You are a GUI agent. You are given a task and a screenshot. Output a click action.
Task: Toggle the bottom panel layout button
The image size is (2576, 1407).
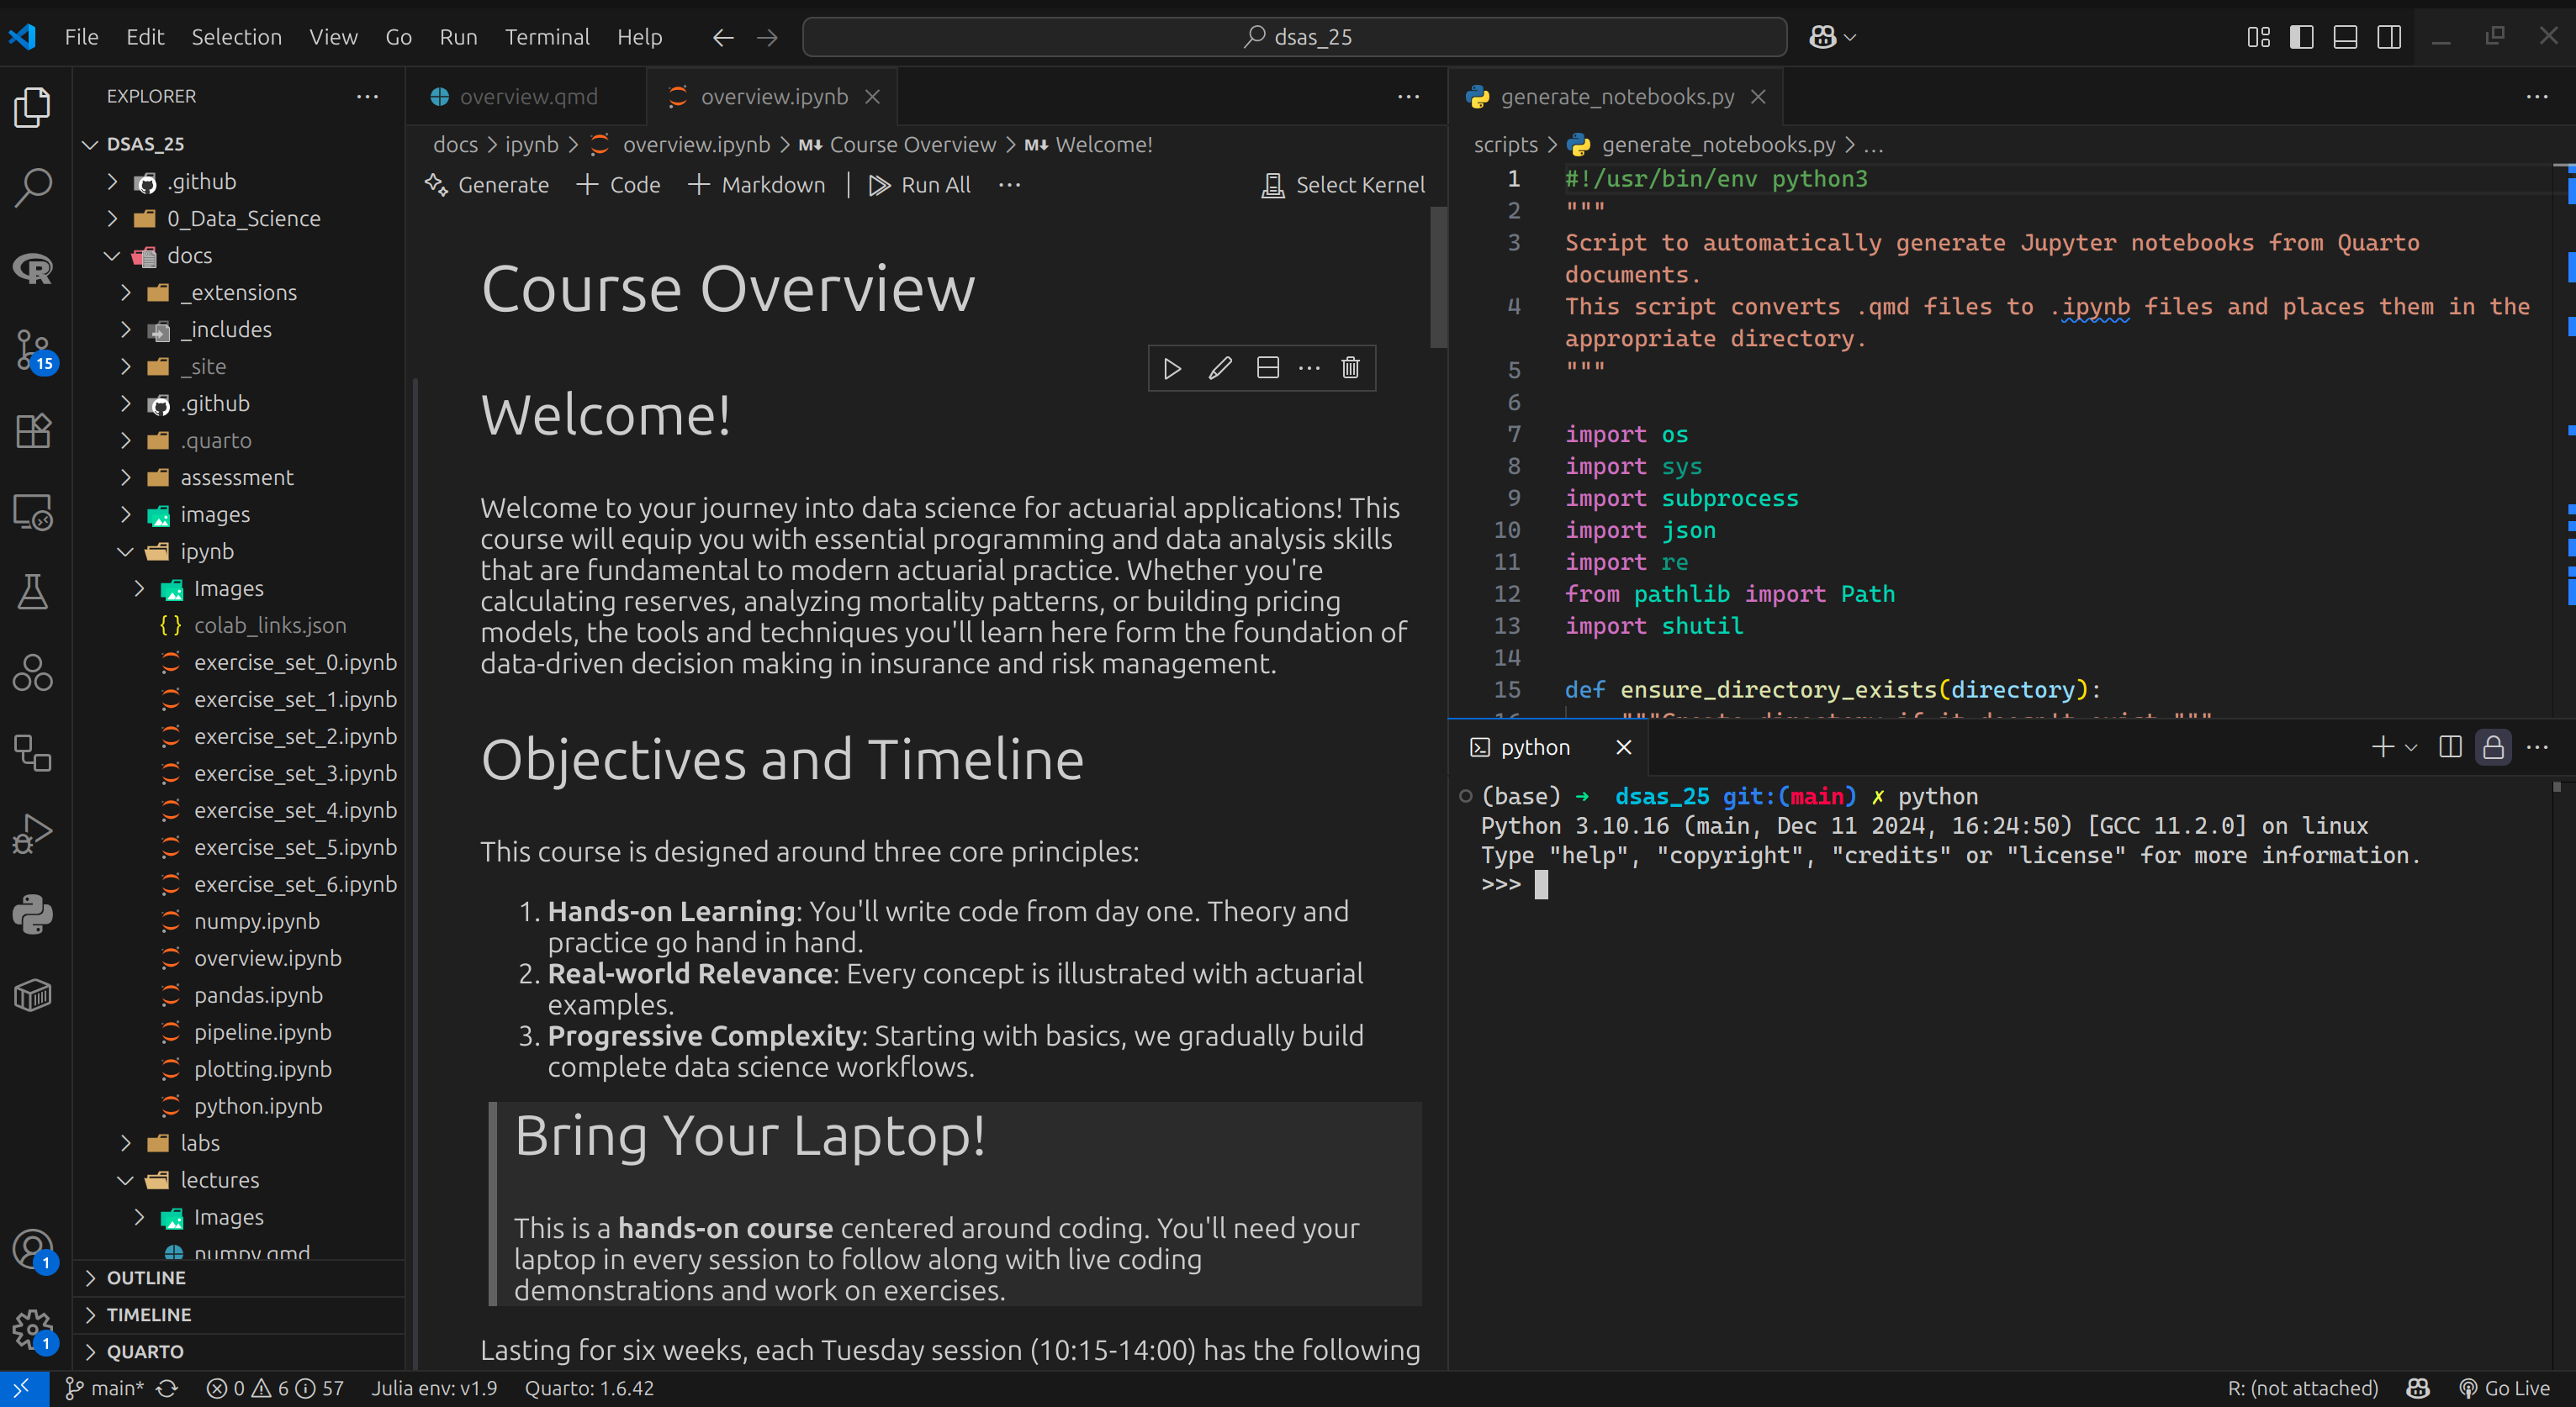coord(2345,37)
